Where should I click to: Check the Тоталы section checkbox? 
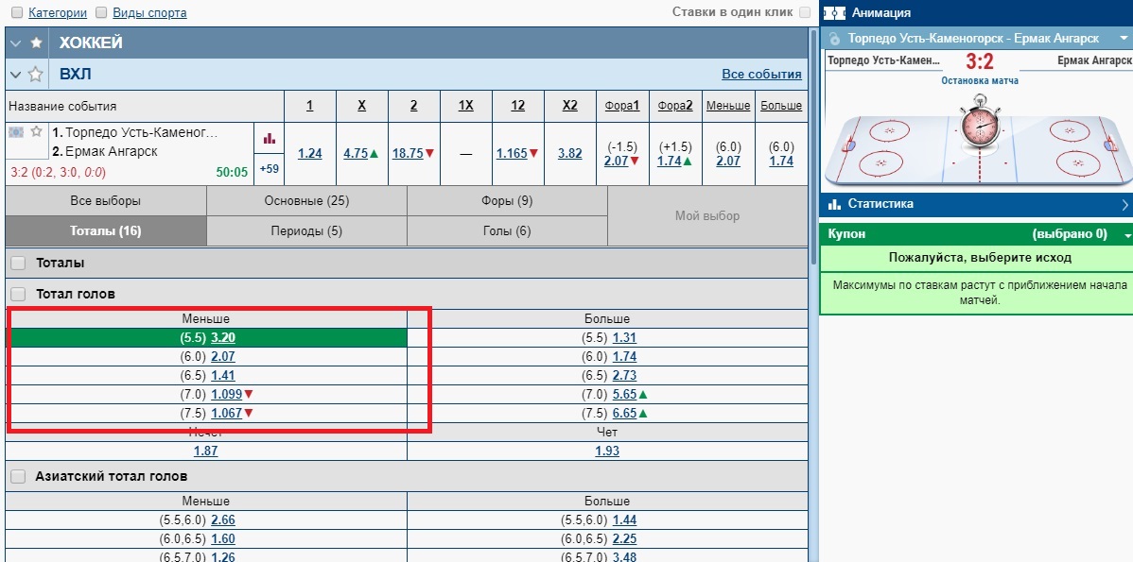coord(20,264)
